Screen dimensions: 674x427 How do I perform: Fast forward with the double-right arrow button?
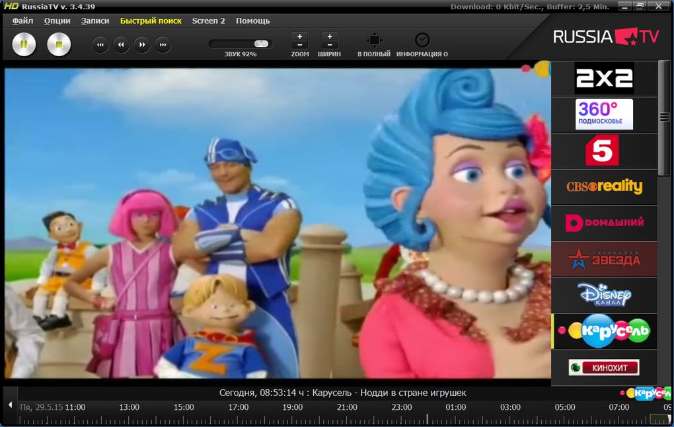pos(142,44)
